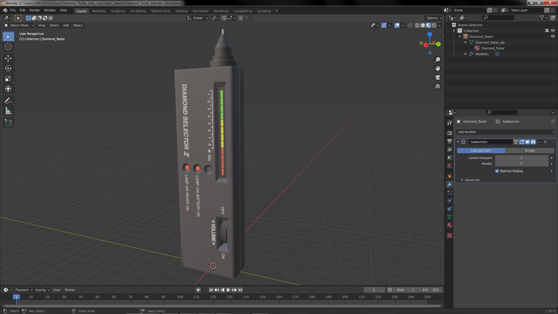The height and width of the screenshot is (314, 558).
Task: Open the viewport Options dropdown
Action: coord(434,18)
